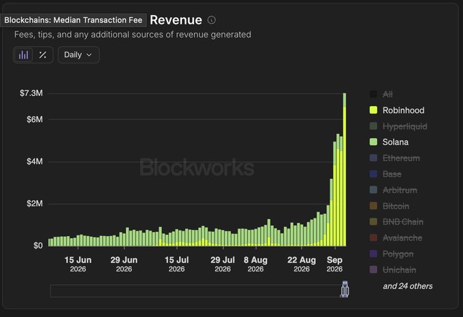The height and width of the screenshot is (317, 463).
Task: Click the $7.3M axis label
Action: [x=31, y=93]
